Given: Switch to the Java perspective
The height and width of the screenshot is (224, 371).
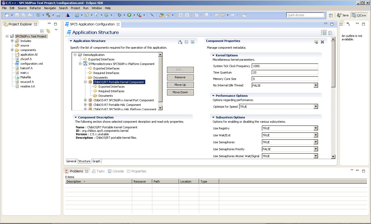Looking at the screenshot, I should pyautogui.click(x=343, y=15).
